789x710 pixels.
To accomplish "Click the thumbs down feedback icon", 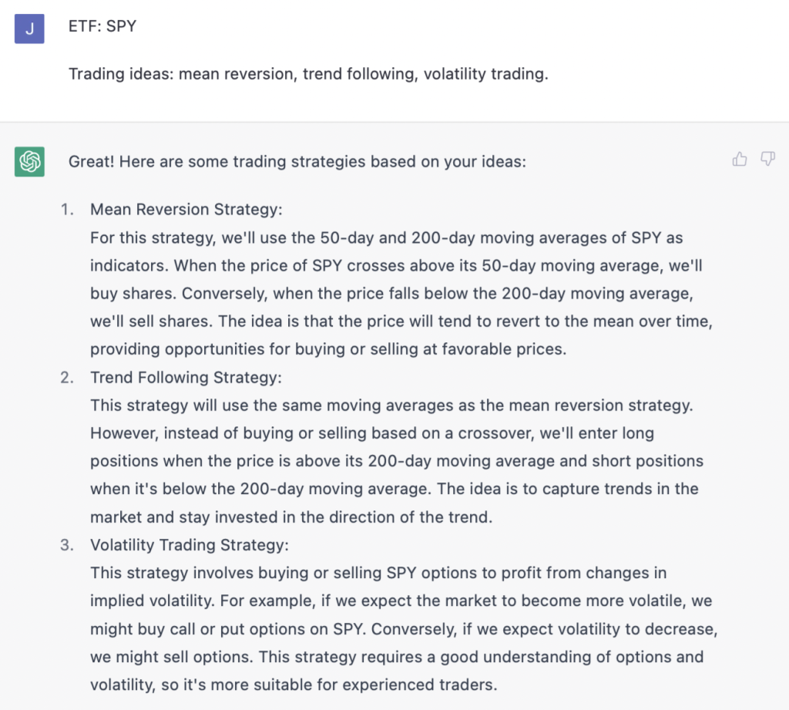I will pyautogui.click(x=767, y=160).
